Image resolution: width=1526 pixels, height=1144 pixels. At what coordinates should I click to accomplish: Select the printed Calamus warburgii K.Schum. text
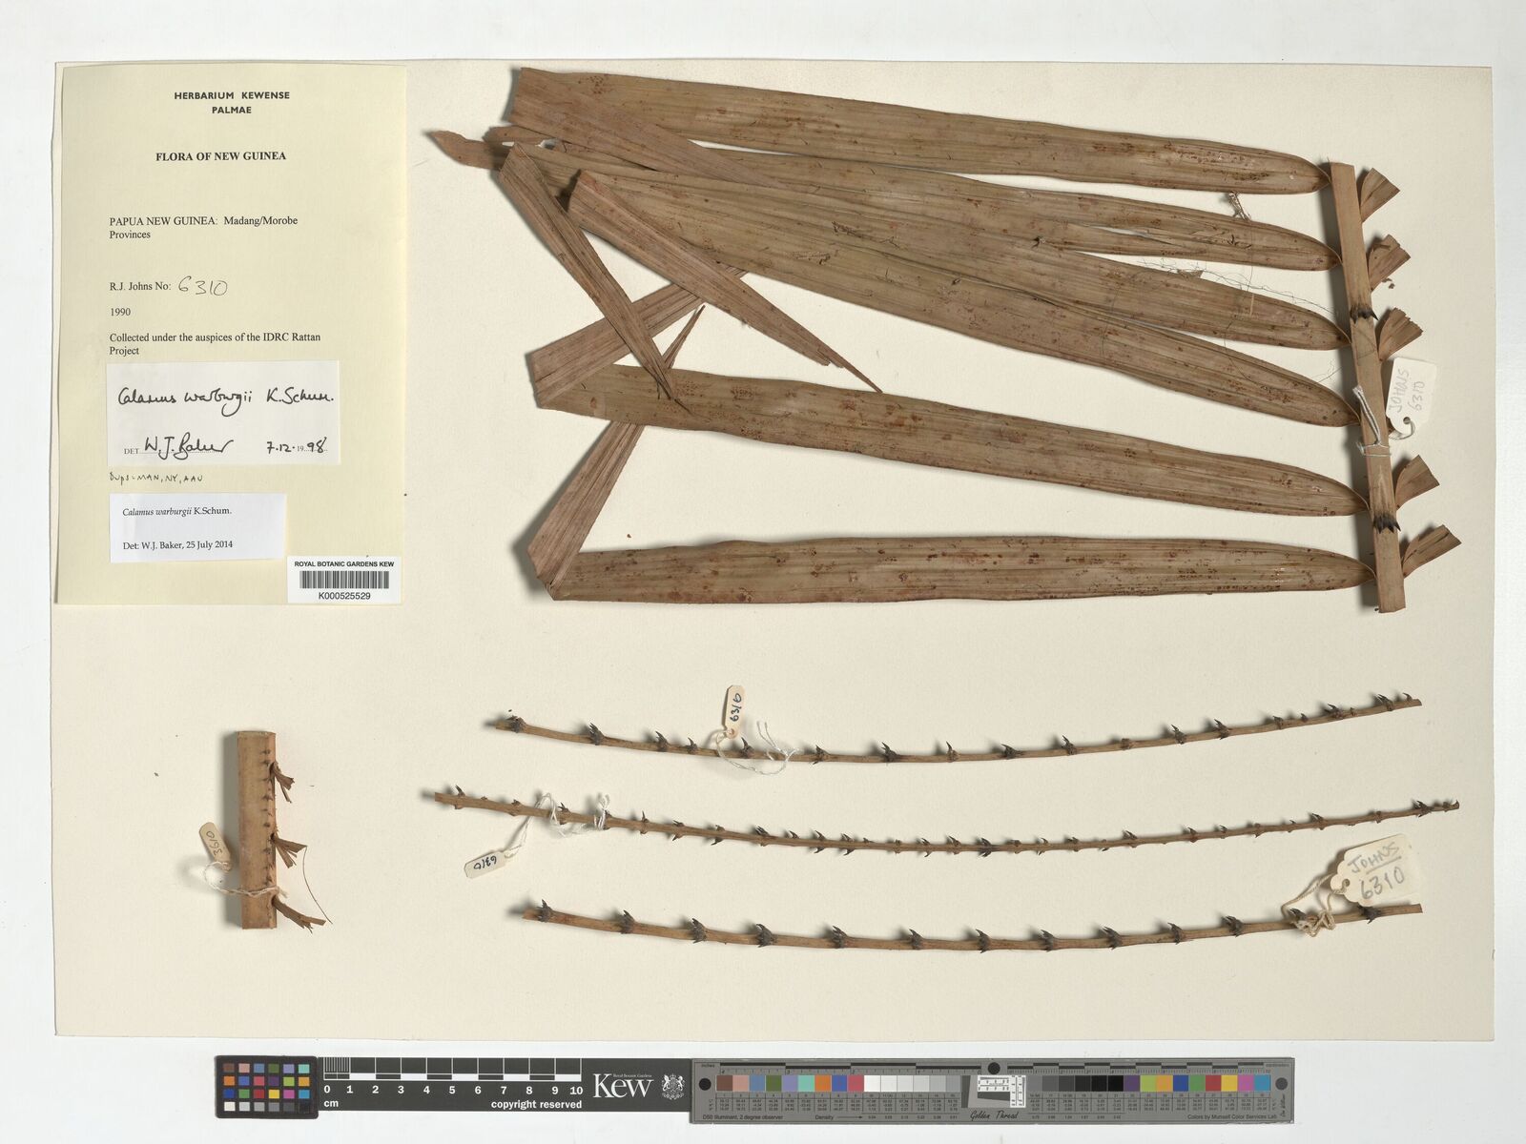[x=176, y=511]
